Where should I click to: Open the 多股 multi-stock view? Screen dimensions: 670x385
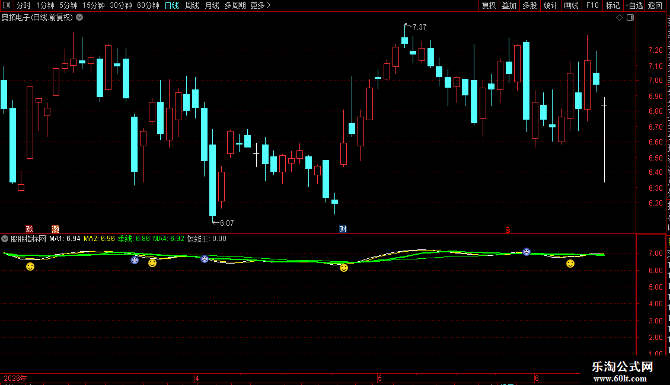(530, 5)
